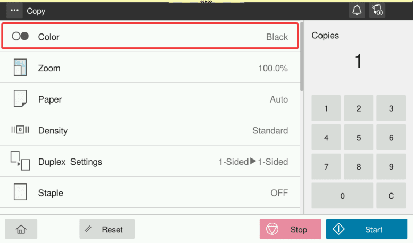
Task: Tap the Staple page icon
Action: (20, 192)
